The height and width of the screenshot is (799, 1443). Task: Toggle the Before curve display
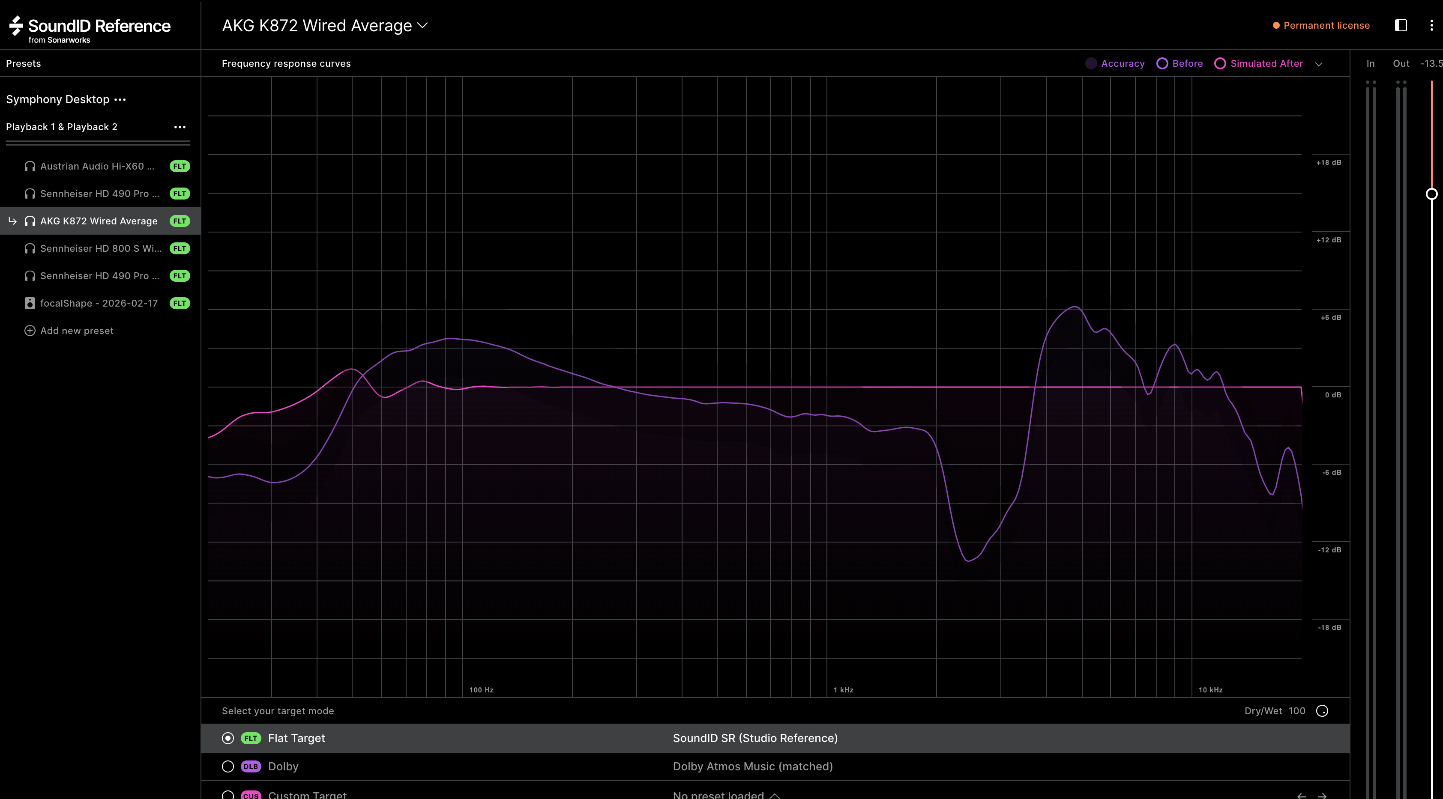(1162, 64)
